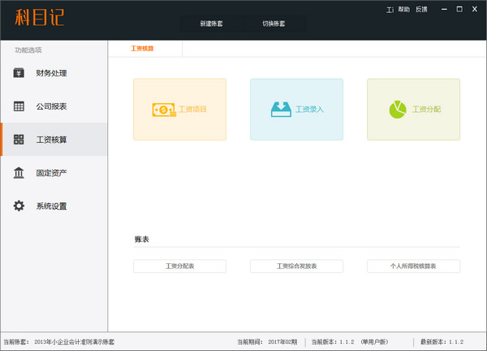Switch to the 工资核算 tab

click(143, 49)
